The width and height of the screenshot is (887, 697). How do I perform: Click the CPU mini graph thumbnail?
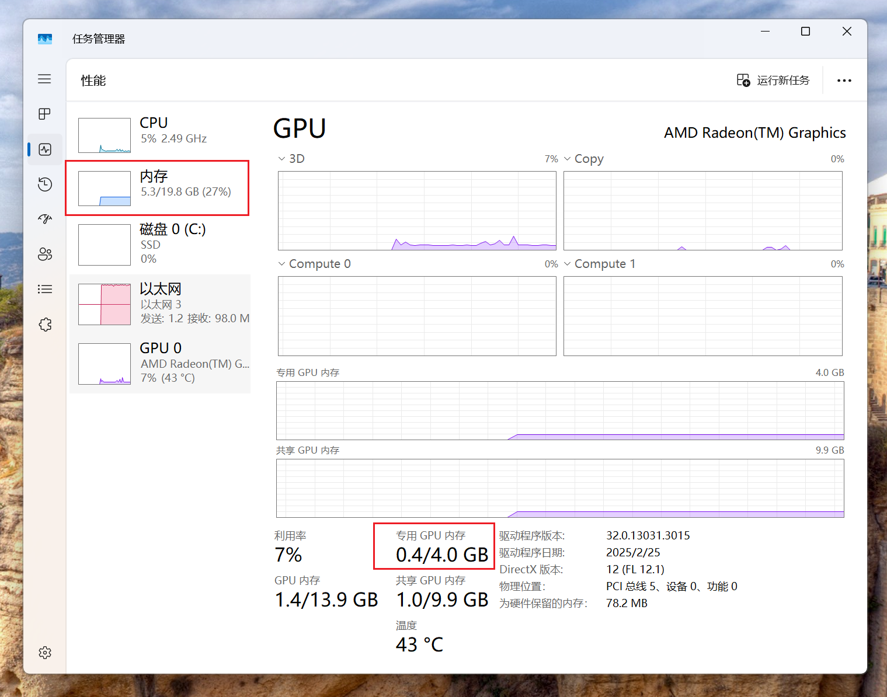(105, 135)
